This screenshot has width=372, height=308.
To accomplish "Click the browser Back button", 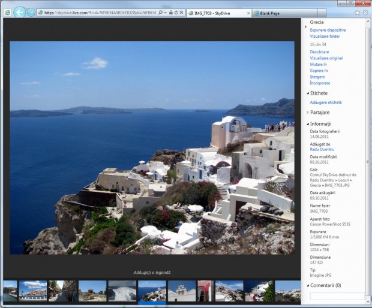I will pos(19,12).
